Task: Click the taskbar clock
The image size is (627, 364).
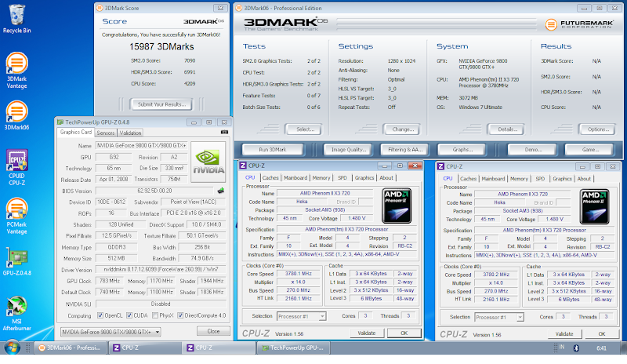Action: pos(601,348)
